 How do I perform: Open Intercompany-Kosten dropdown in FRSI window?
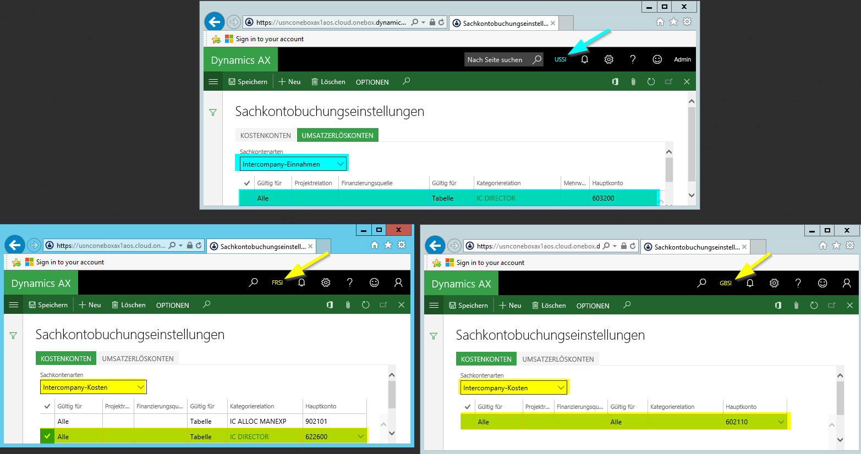point(140,387)
